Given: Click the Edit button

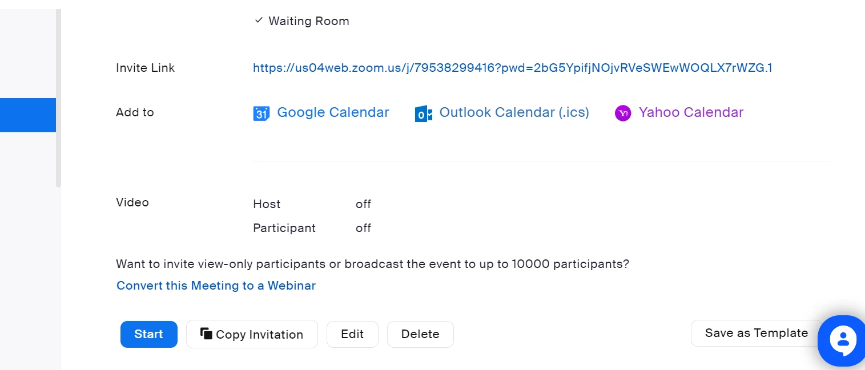Looking at the screenshot, I should 352,334.
